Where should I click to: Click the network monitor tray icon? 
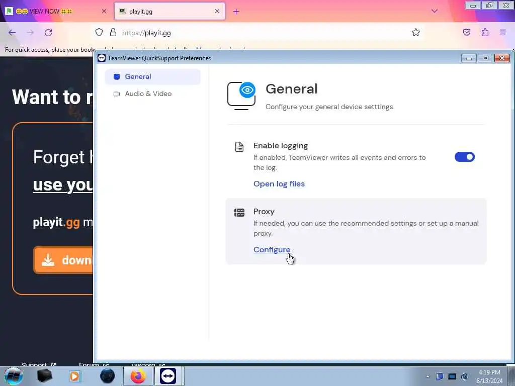[x=452, y=376]
